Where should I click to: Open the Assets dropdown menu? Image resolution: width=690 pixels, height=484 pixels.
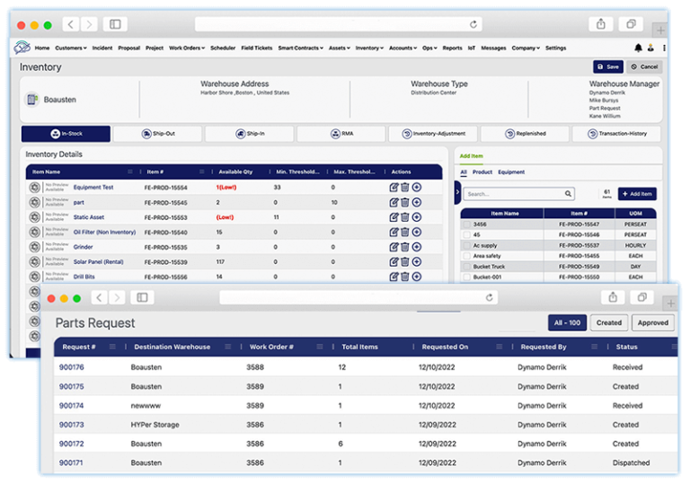tap(340, 48)
